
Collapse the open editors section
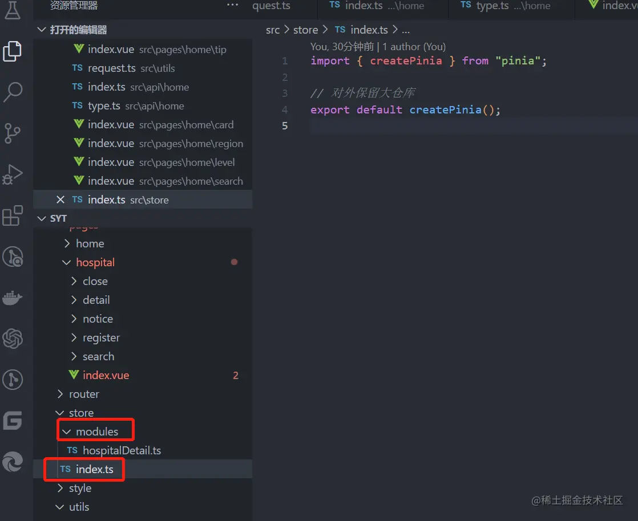pos(41,30)
